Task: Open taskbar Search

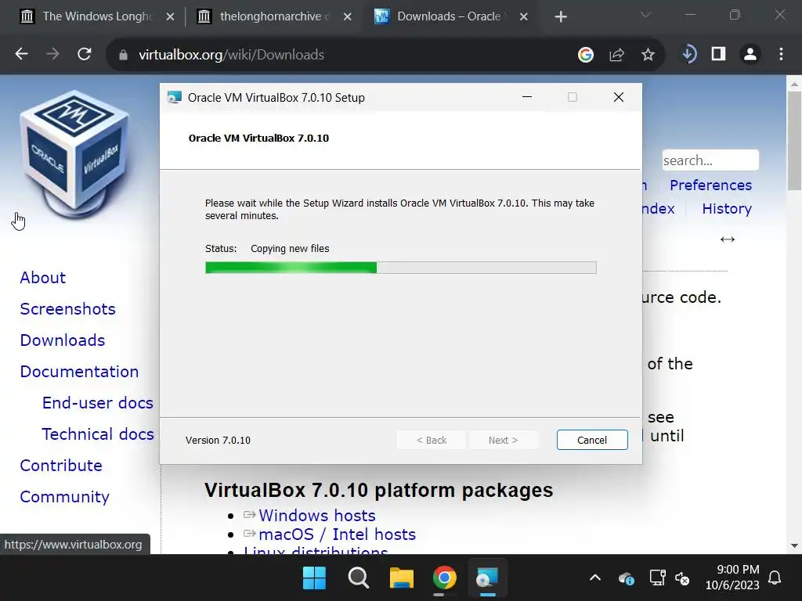Action: point(358,578)
